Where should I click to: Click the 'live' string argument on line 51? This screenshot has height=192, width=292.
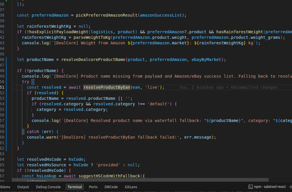pos(152,87)
